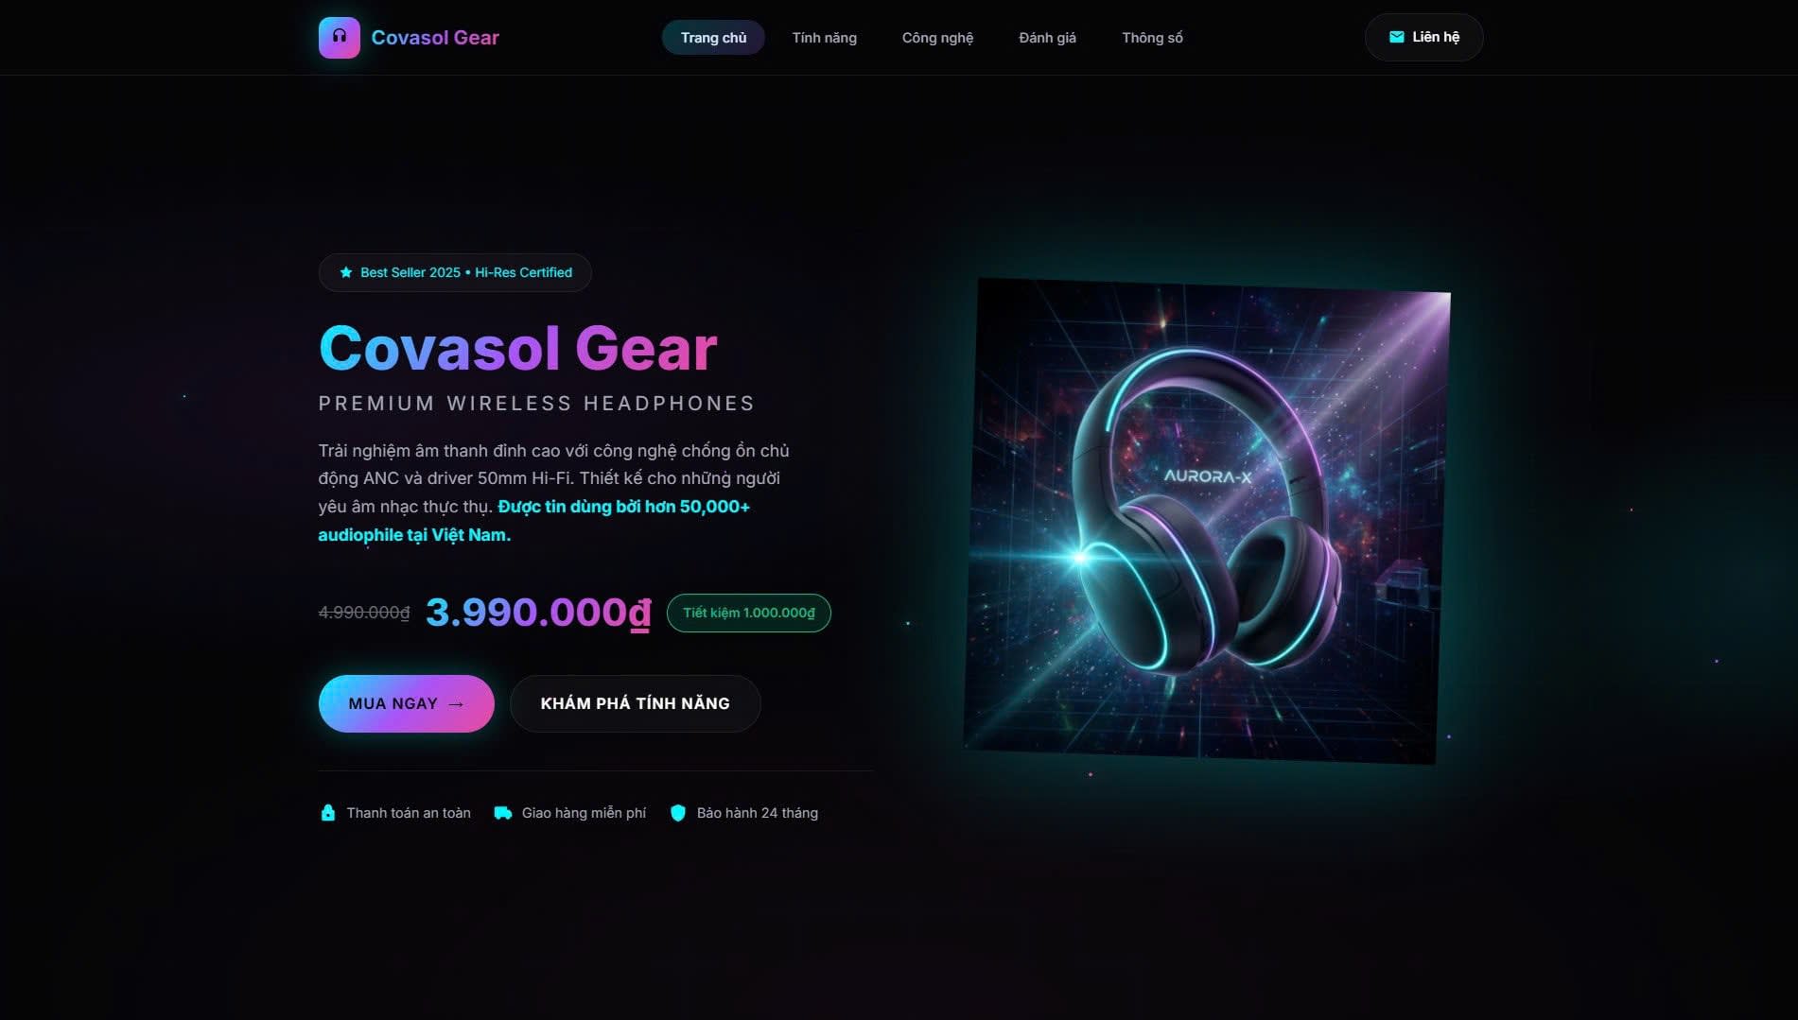Click the KHÁM PHÁ TÍNH NĂNG button
This screenshot has height=1020, width=1798.
coord(636,703)
